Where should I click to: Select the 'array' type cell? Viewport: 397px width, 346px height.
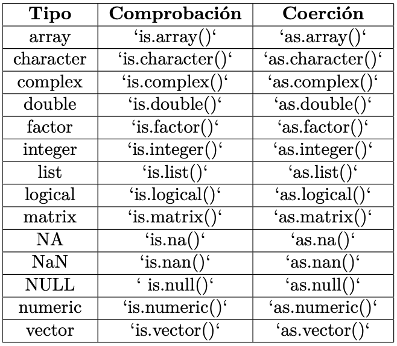[50, 37]
